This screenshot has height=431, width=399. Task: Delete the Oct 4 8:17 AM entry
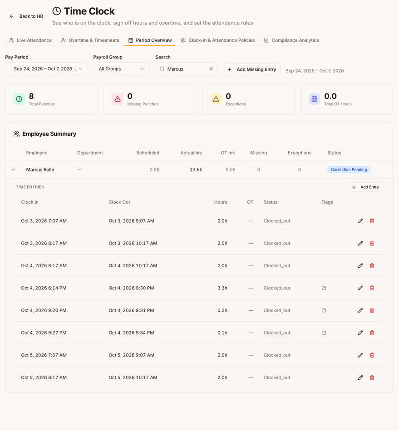[x=372, y=265]
